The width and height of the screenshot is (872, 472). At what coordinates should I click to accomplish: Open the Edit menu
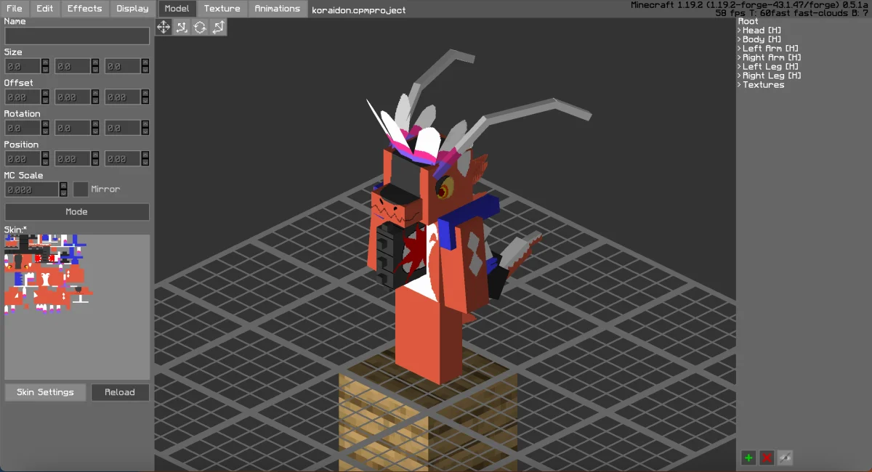tap(45, 9)
